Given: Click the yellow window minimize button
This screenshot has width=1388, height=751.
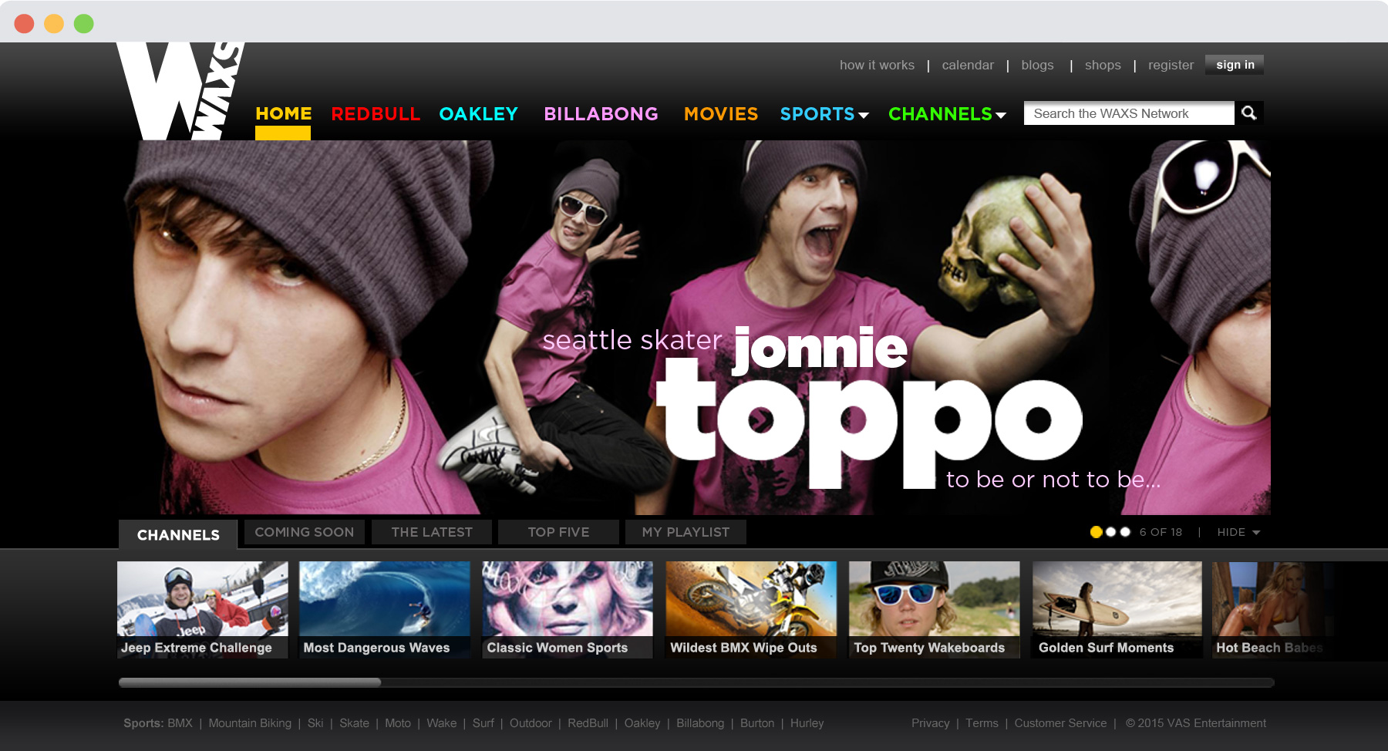Looking at the screenshot, I should tap(54, 24).
